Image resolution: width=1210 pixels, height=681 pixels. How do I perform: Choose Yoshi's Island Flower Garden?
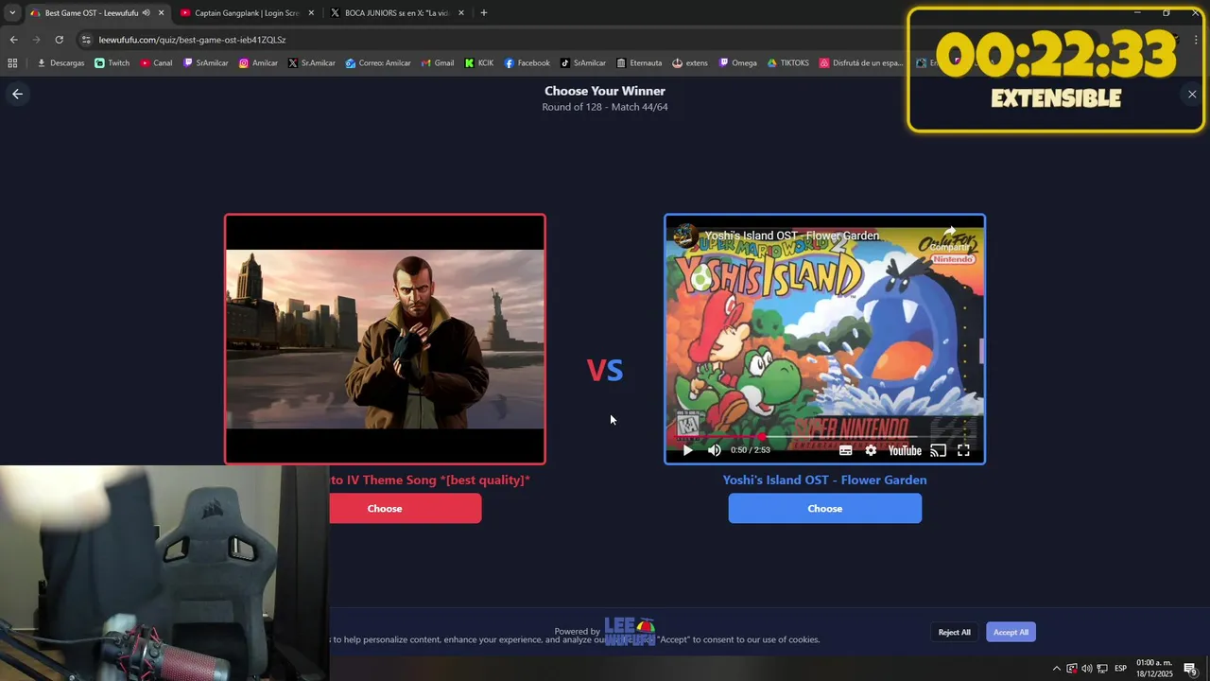click(x=824, y=509)
